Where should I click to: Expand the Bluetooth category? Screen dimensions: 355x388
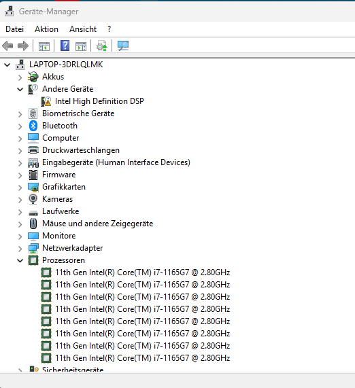coord(20,126)
